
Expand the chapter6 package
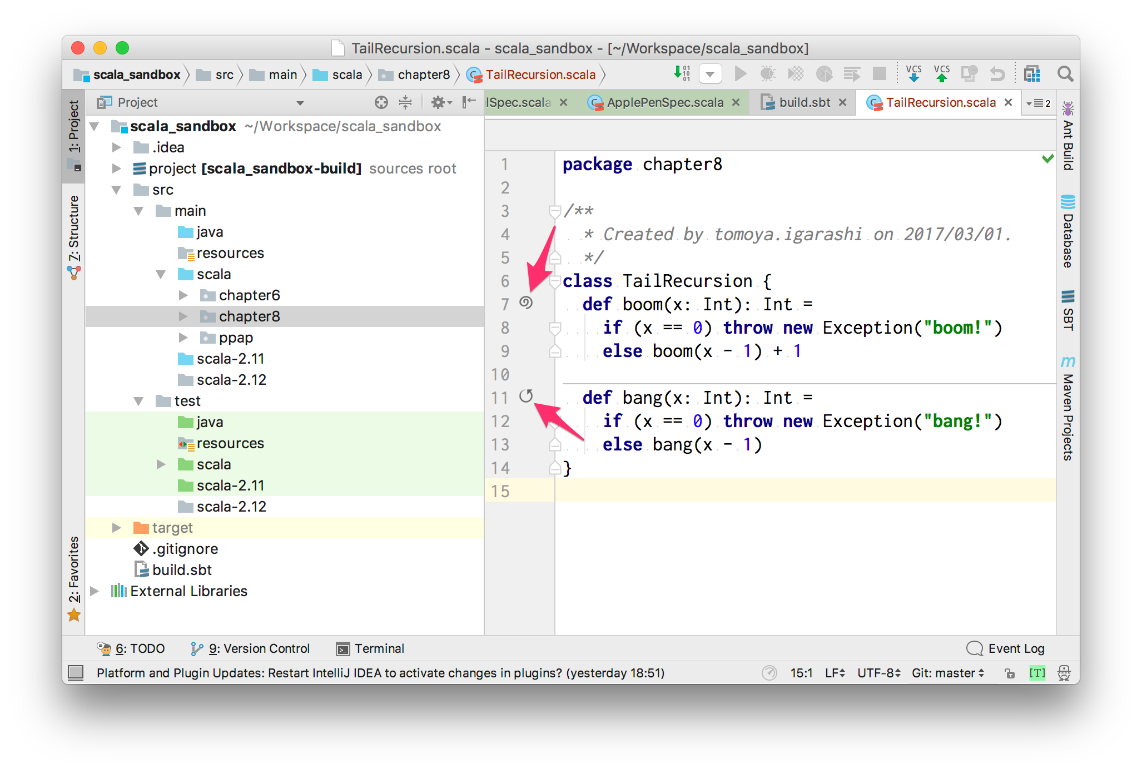coord(183,295)
